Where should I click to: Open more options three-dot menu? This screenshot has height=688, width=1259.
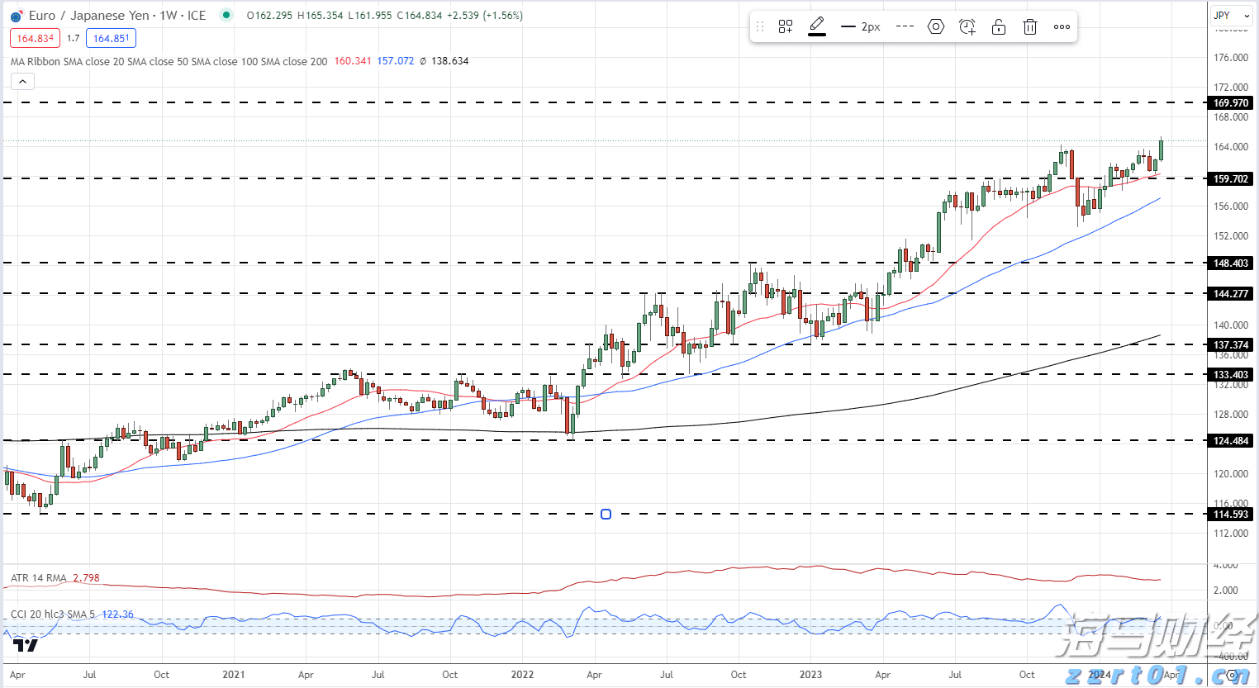click(x=1062, y=26)
